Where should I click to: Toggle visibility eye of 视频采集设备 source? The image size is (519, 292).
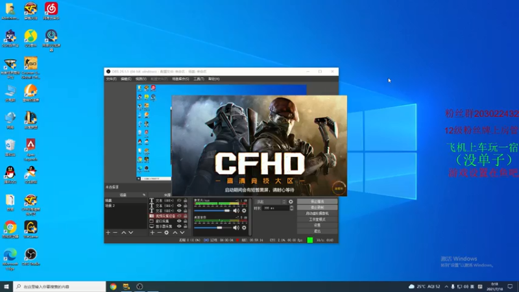click(179, 216)
